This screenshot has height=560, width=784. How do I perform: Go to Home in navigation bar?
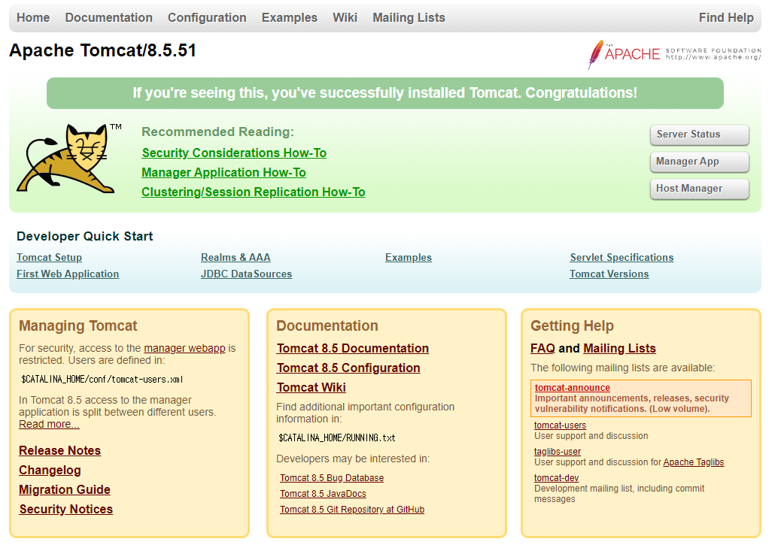(33, 17)
